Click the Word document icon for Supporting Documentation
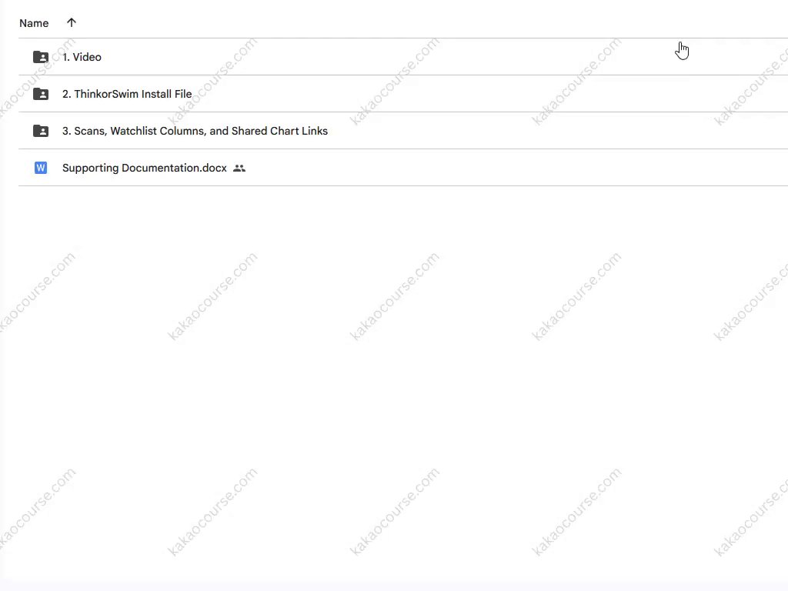 [x=41, y=168]
